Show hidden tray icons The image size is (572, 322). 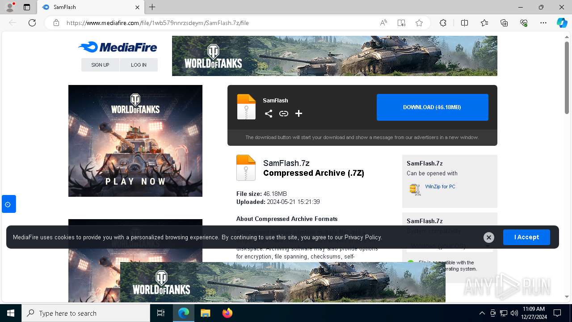tap(482, 313)
